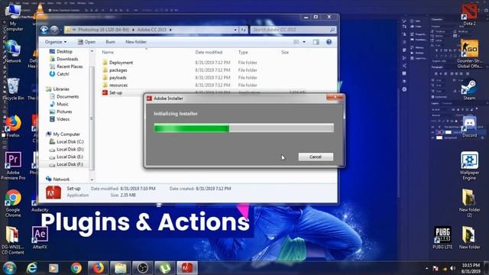Screen dimensions: 489x275
Task: Close the Adobe Installer dialog
Action: [335, 97]
